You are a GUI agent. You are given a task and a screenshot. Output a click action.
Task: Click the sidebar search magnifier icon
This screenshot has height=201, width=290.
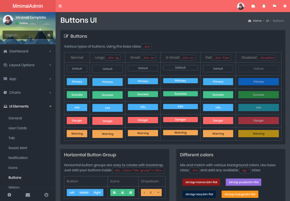click(49, 35)
